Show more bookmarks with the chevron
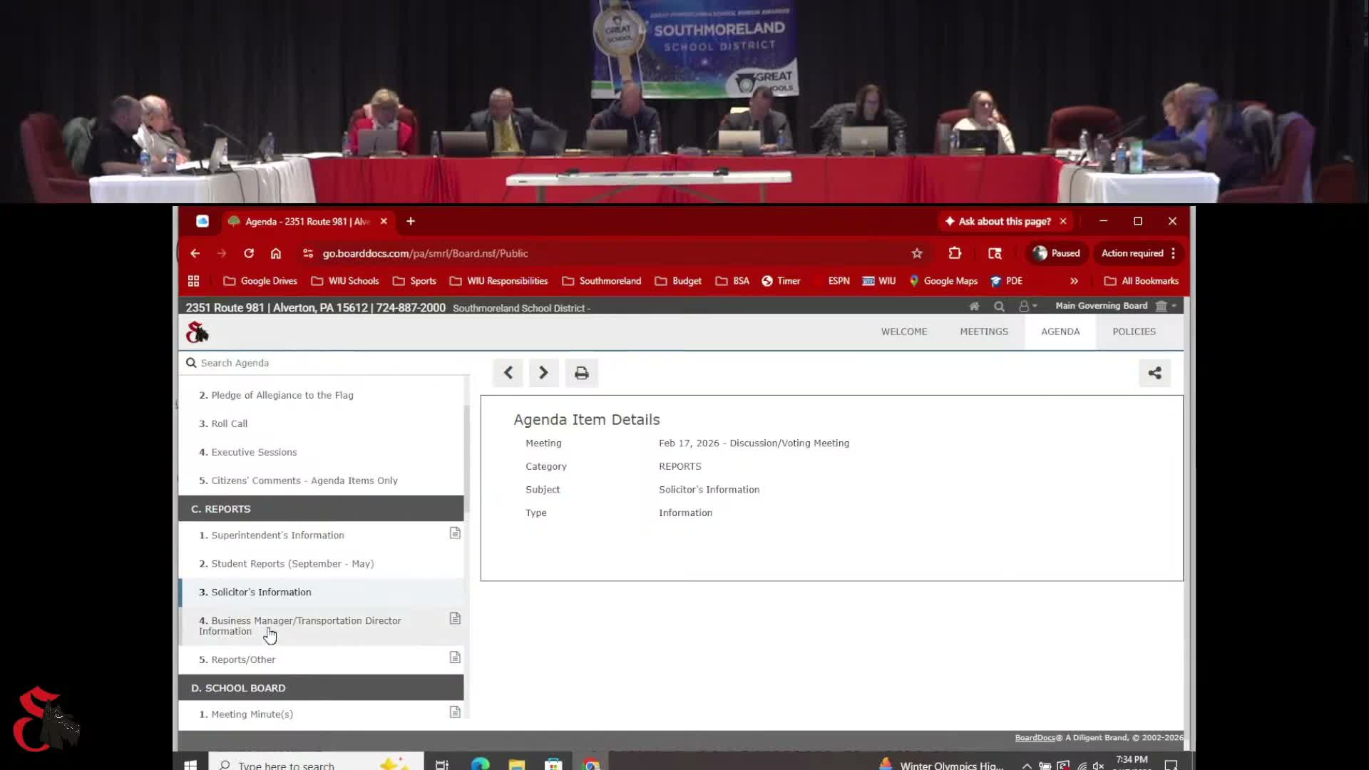 [x=1074, y=281]
